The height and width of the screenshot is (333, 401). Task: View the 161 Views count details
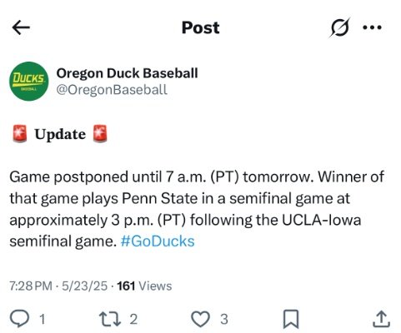click(144, 286)
